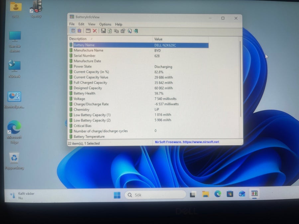The image size is (299, 224).
Task: Refresh battery data with the refresh icon
Action: [x=110, y=31]
